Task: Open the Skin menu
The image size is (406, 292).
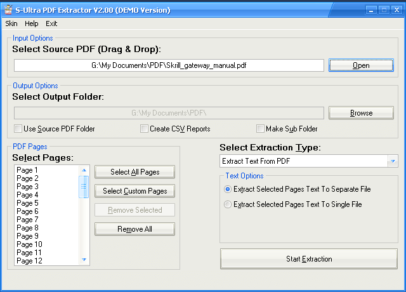Action: (x=11, y=23)
